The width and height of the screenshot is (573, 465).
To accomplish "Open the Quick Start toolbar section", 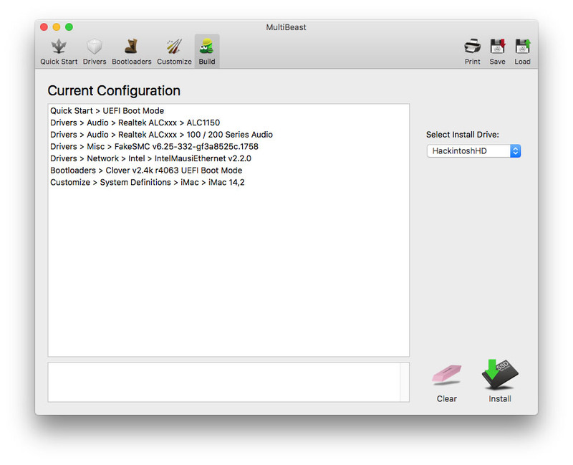I will click(59, 52).
